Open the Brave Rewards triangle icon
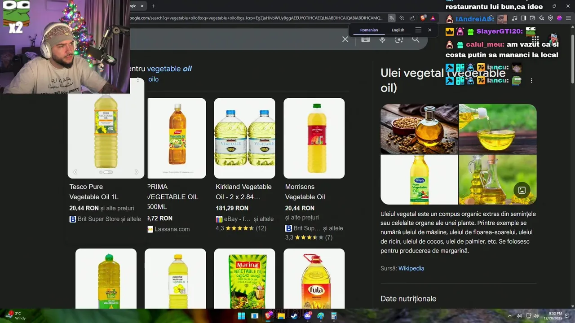Image resolution: width=575 pixels, height=323 pixels. coord(433,18)
